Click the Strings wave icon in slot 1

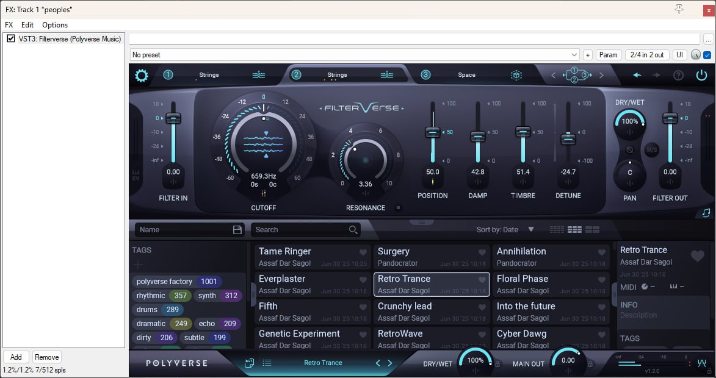coord(258,75)
